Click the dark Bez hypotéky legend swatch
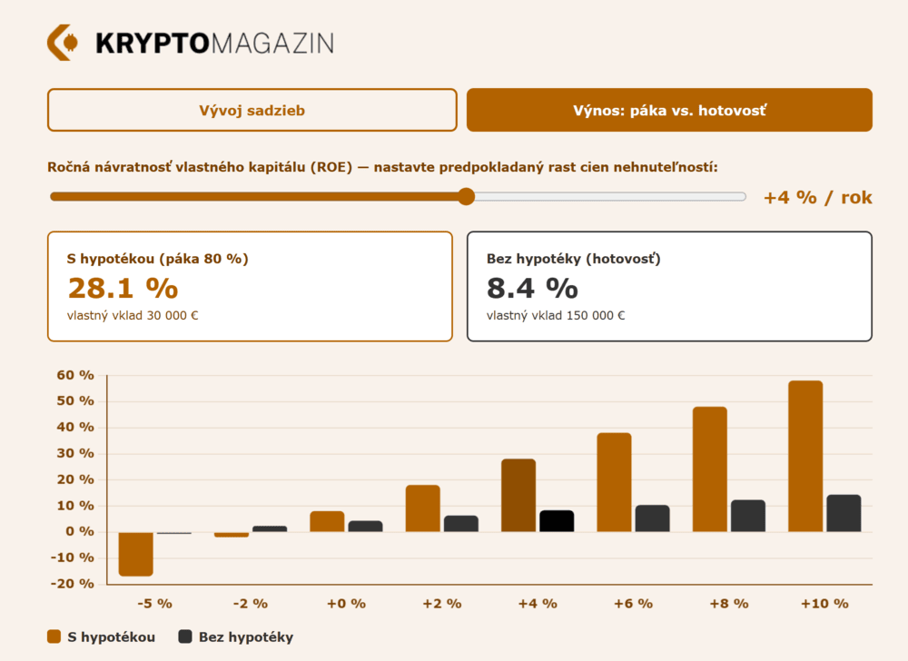Screen dimensions: 908x661 [185, 636]
